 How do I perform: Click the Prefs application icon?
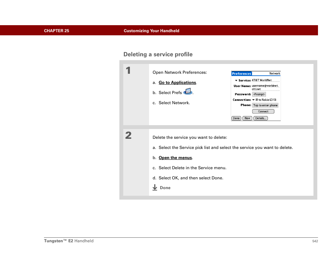click(x=188, y=92)
